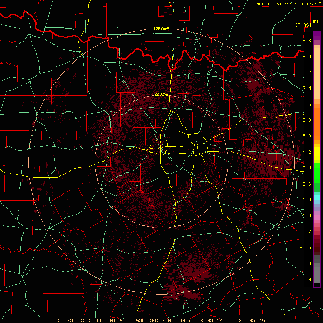Click the "100 NMI" range ring label

(x=161, y=28)
